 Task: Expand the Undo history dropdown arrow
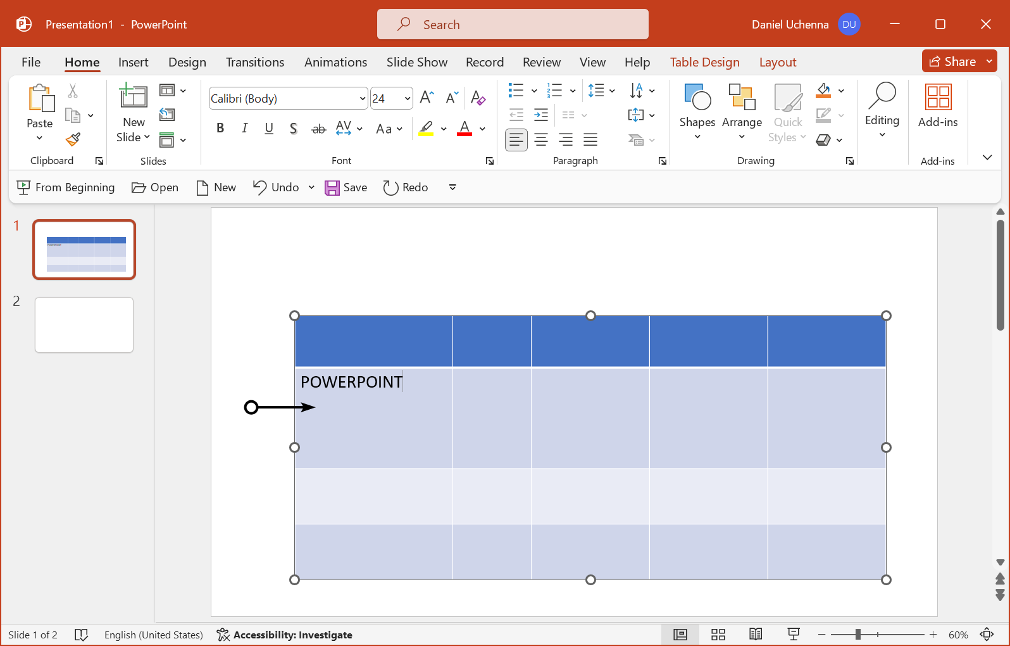[x=311, y=187]
